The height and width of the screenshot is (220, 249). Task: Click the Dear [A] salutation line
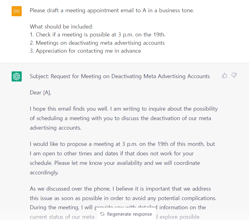click(40, 93)
